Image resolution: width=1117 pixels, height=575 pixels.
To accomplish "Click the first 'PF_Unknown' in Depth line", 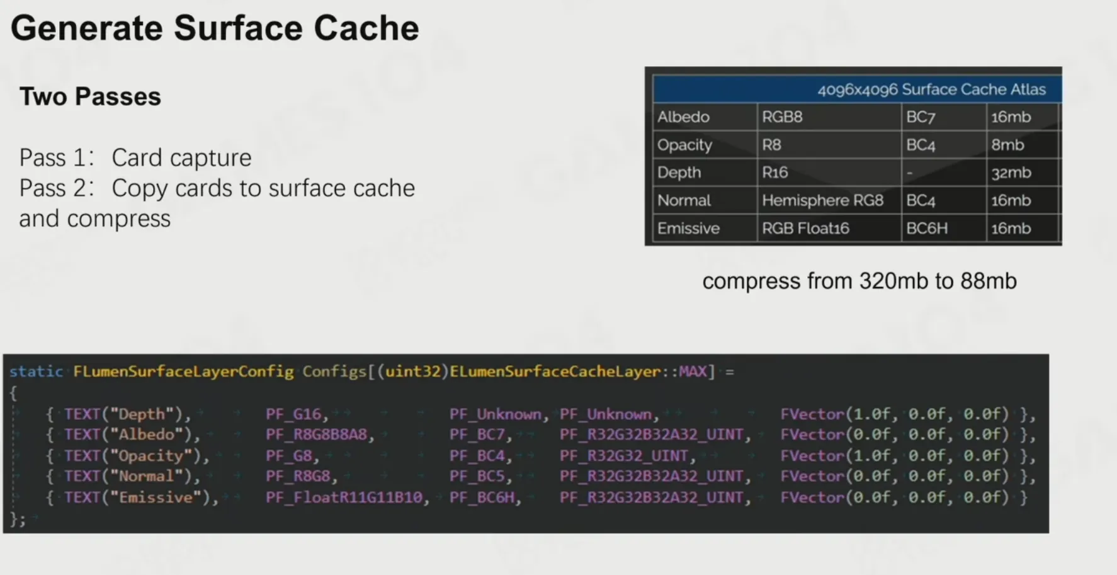I will (495, 414).
